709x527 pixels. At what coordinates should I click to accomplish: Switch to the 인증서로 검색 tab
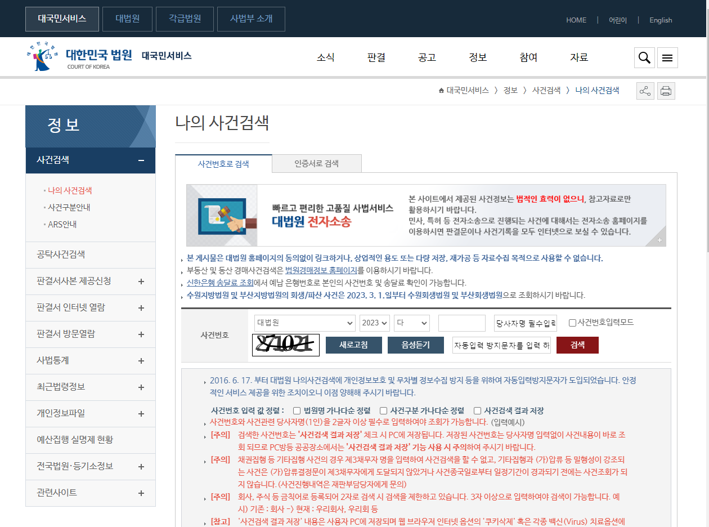coord(316,163)
